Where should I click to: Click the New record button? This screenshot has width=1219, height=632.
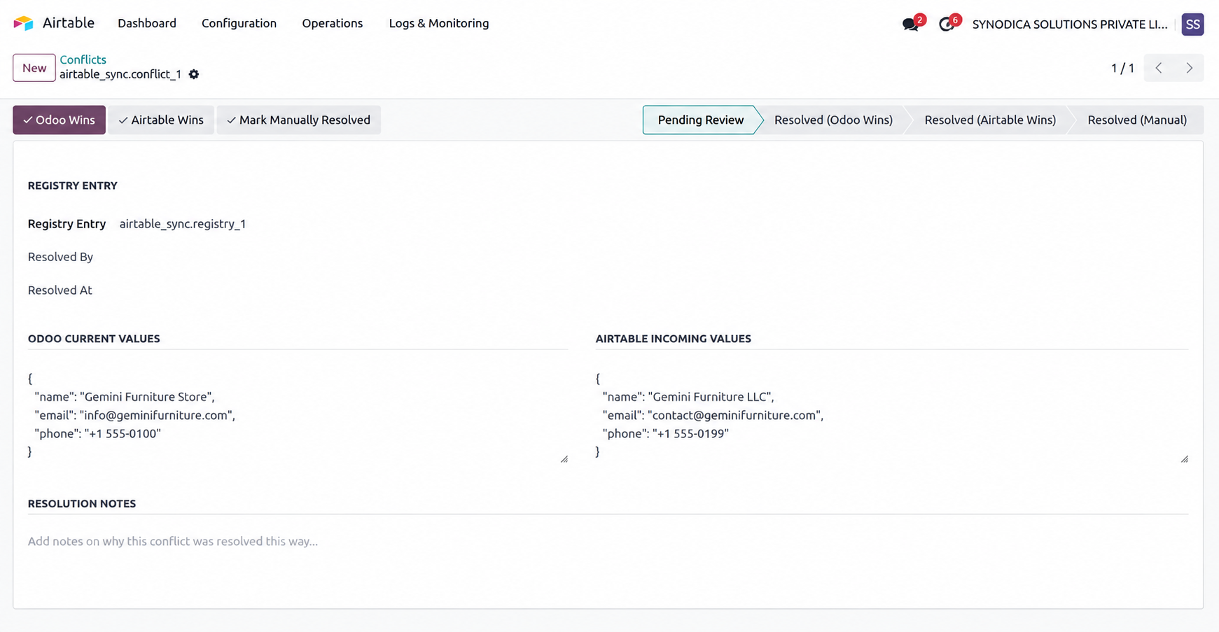pos(34,68)
